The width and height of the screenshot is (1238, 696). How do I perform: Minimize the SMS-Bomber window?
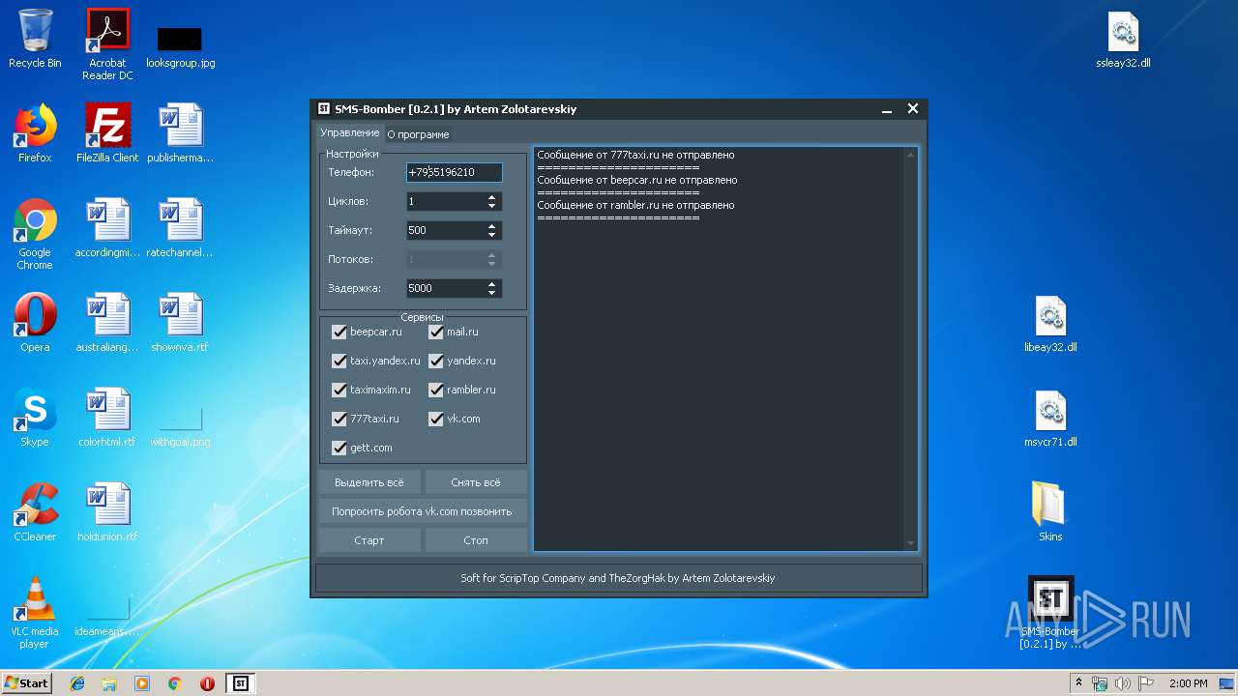coord(887,109)
